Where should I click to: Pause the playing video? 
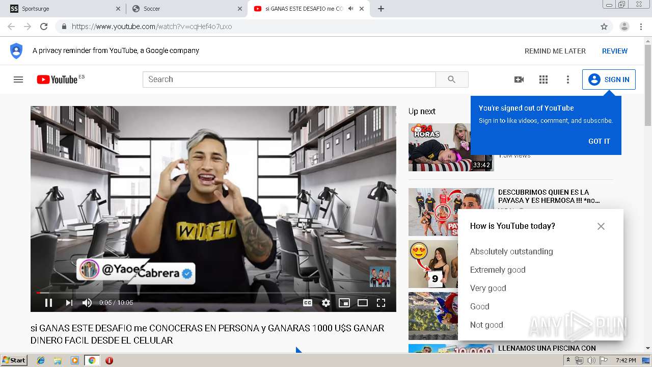click(x=48, y=303)
